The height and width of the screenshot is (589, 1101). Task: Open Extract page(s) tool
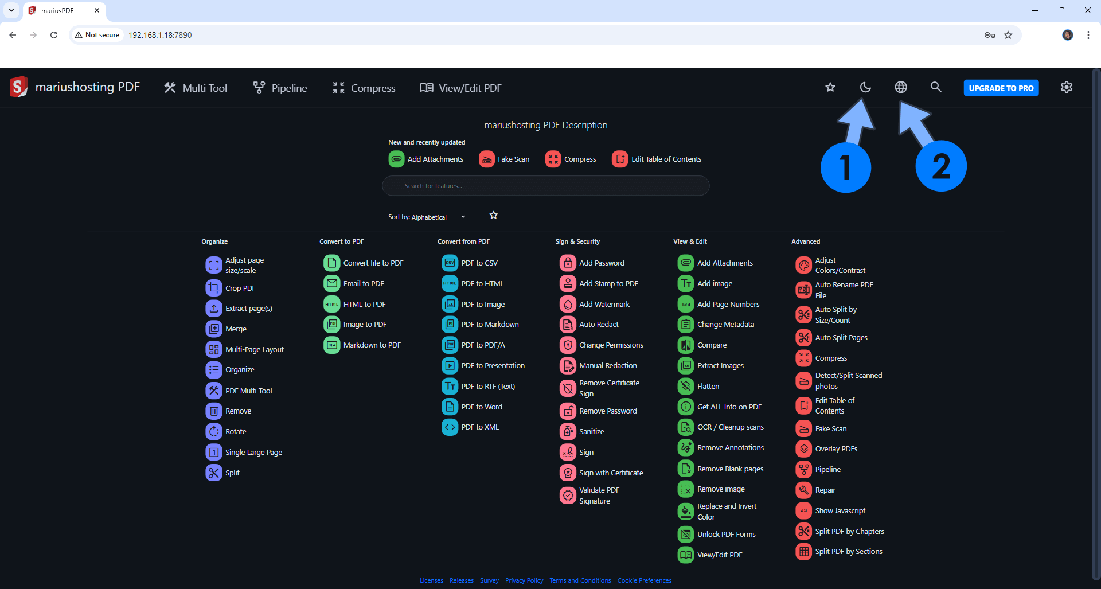pos(239,308)
